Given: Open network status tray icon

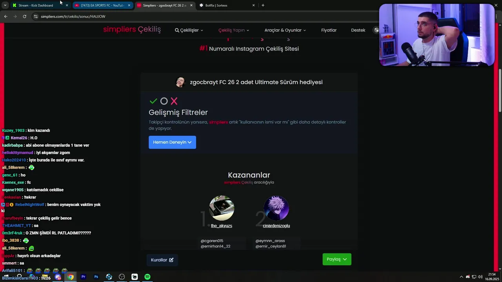Looking at the screenshot, I should coord(474,277).
